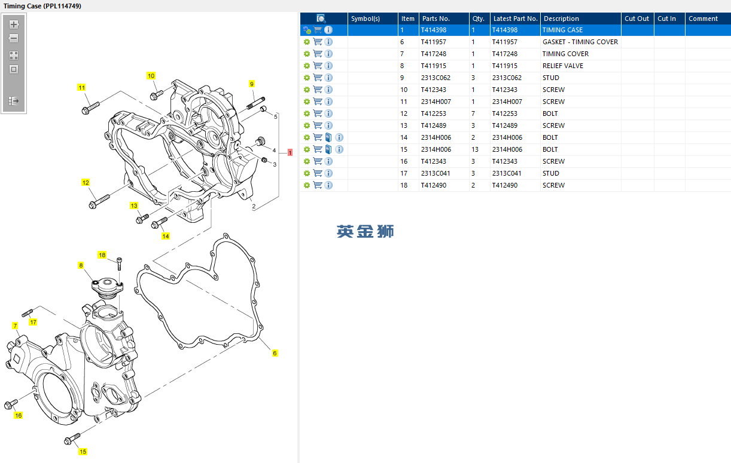Zoom in on the diagram
This screenshot has height=463, width=731.
click(x=14, y=25)
